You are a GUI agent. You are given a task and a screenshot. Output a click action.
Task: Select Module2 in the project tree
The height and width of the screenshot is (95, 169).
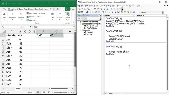90,34
